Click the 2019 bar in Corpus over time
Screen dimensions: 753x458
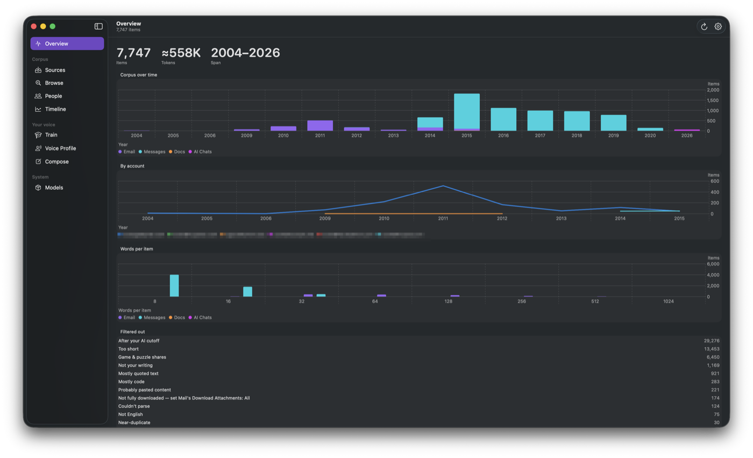click(613, 123)
